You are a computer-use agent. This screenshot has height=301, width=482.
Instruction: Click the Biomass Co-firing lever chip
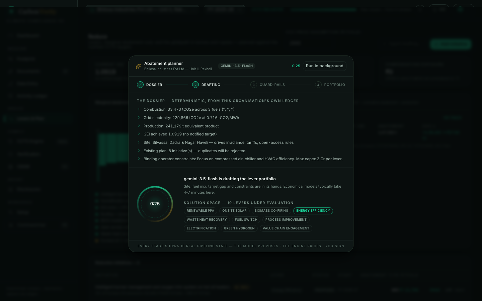[271, 211]
